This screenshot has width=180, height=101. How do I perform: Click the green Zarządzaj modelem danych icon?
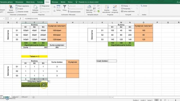coord(99,11)
